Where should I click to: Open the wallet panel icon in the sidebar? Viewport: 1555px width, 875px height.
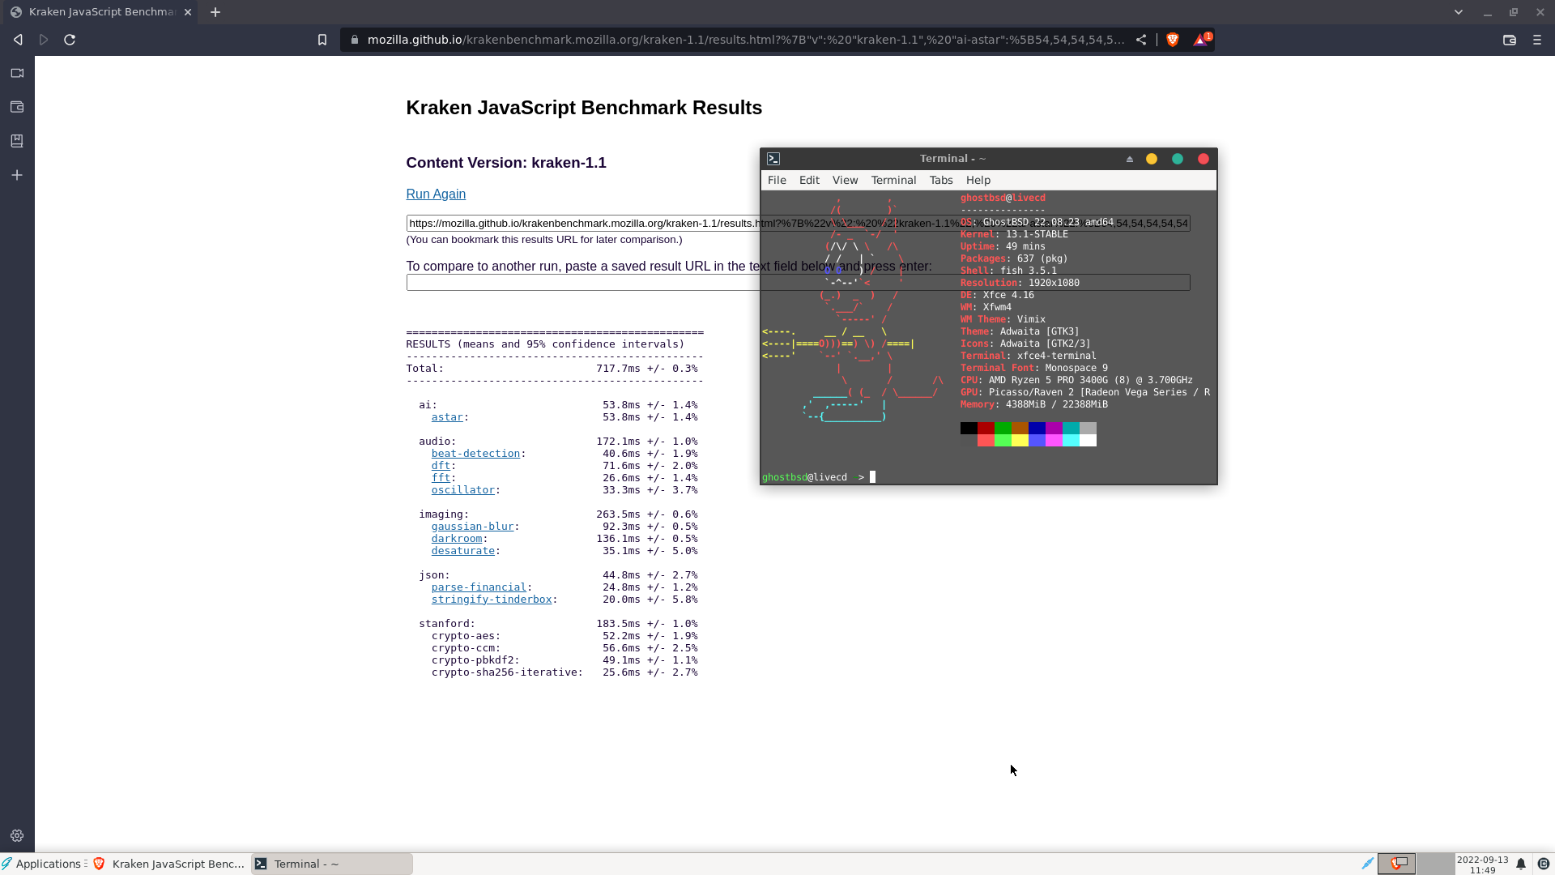click(x=17, y=107)
